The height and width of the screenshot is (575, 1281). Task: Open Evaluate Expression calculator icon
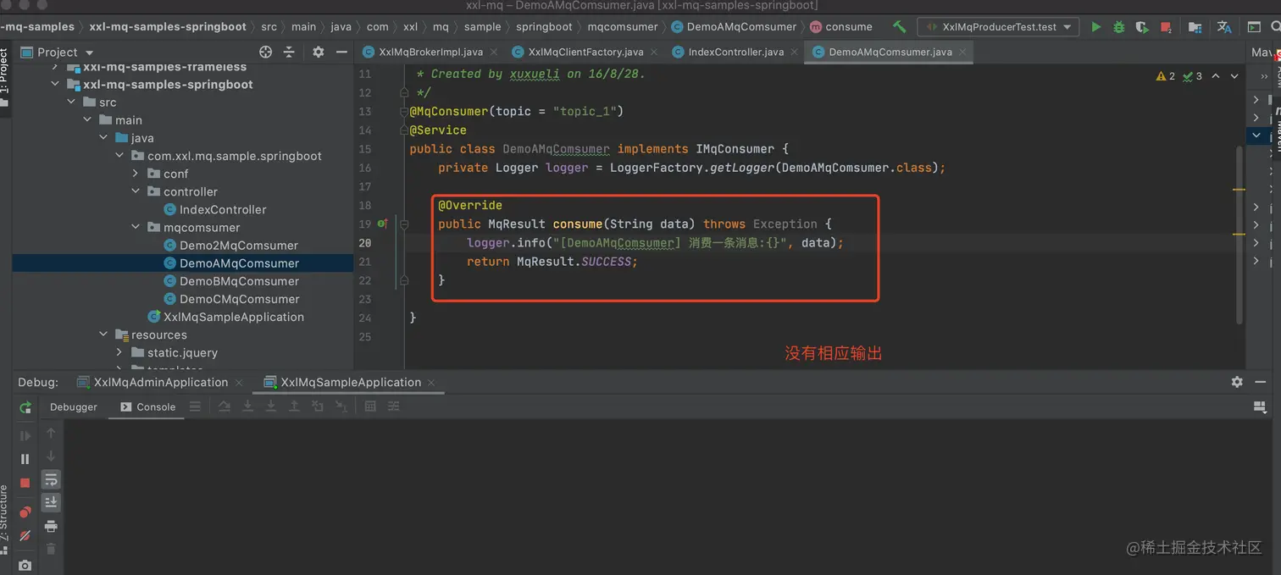(370, 406)
